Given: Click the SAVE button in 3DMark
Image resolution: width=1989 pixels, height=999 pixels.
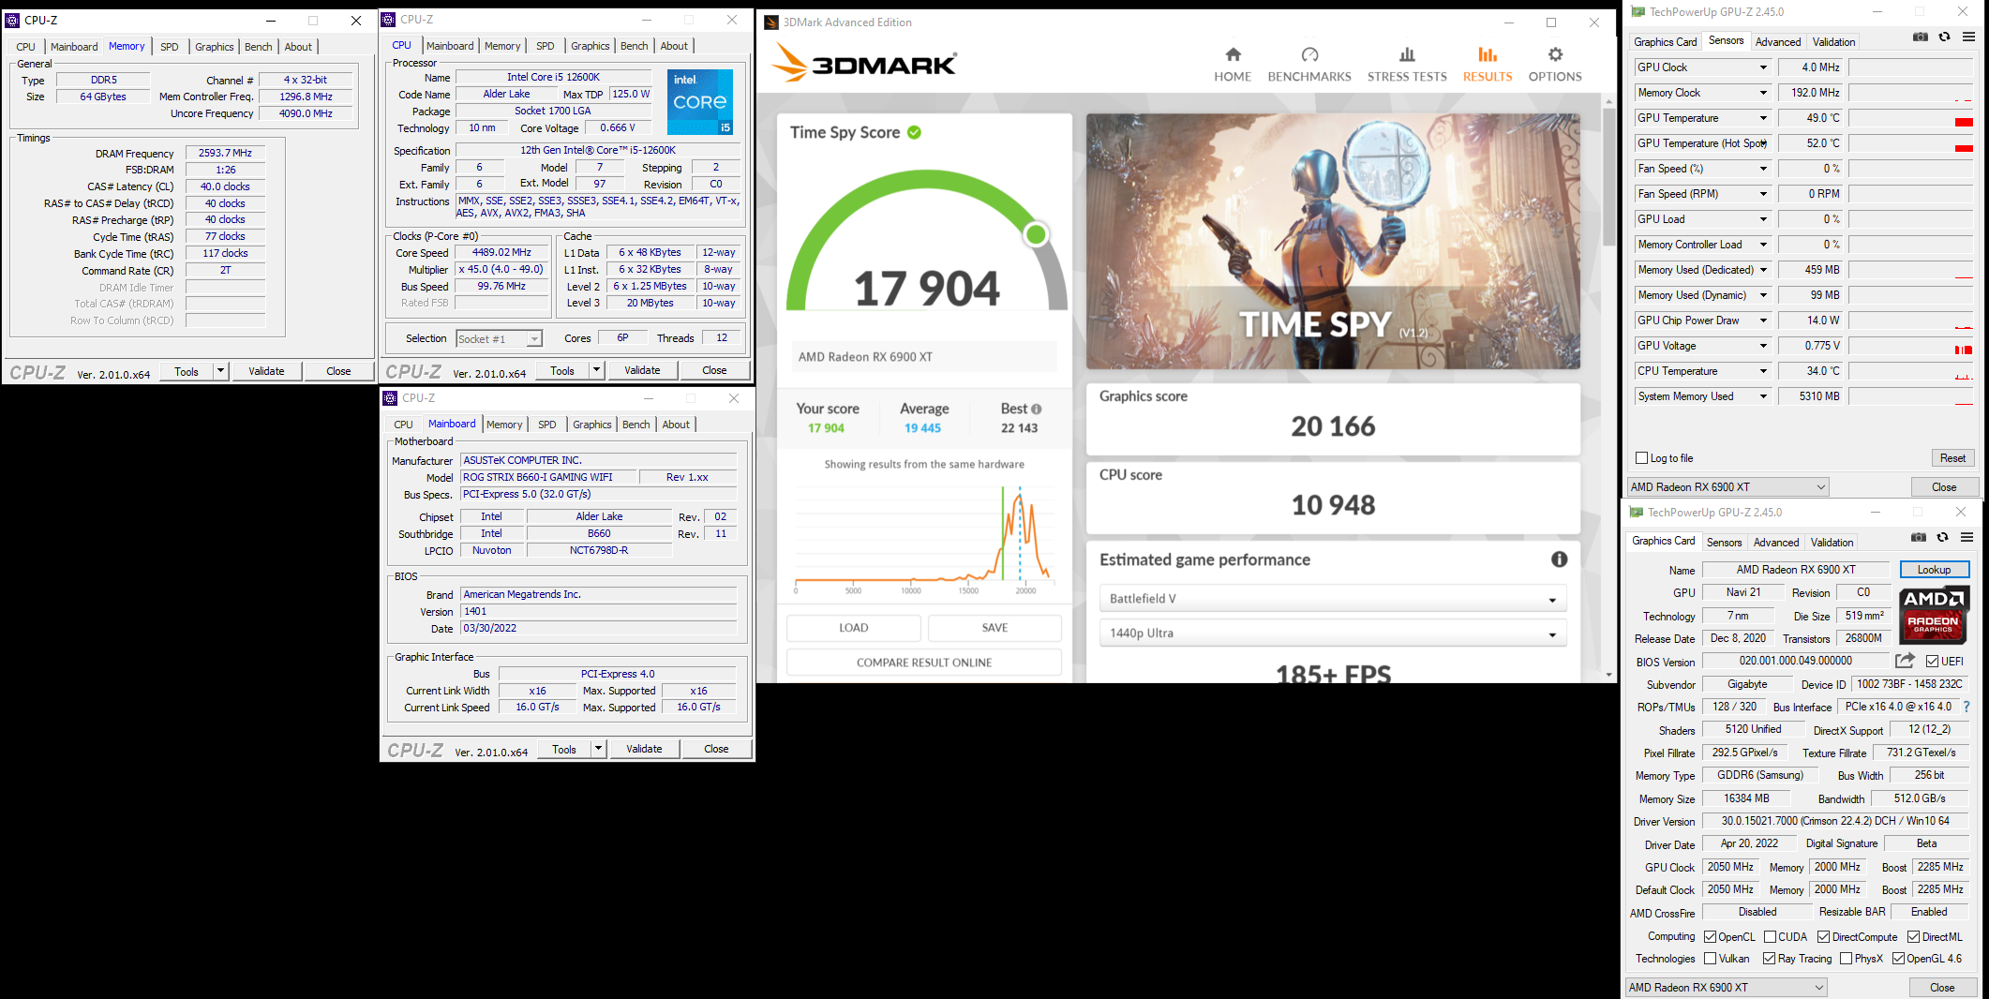Looking at the screenshot, I should coord(994,628).
